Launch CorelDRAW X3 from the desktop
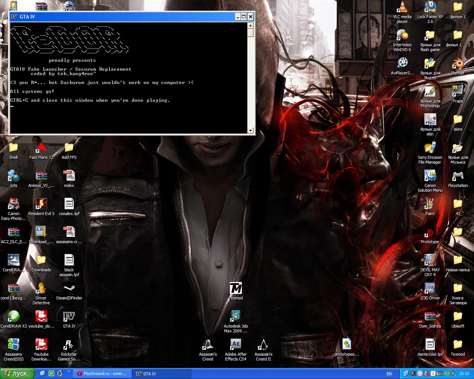Viewport: 474px width, 379px height. (x=14, y=319)
